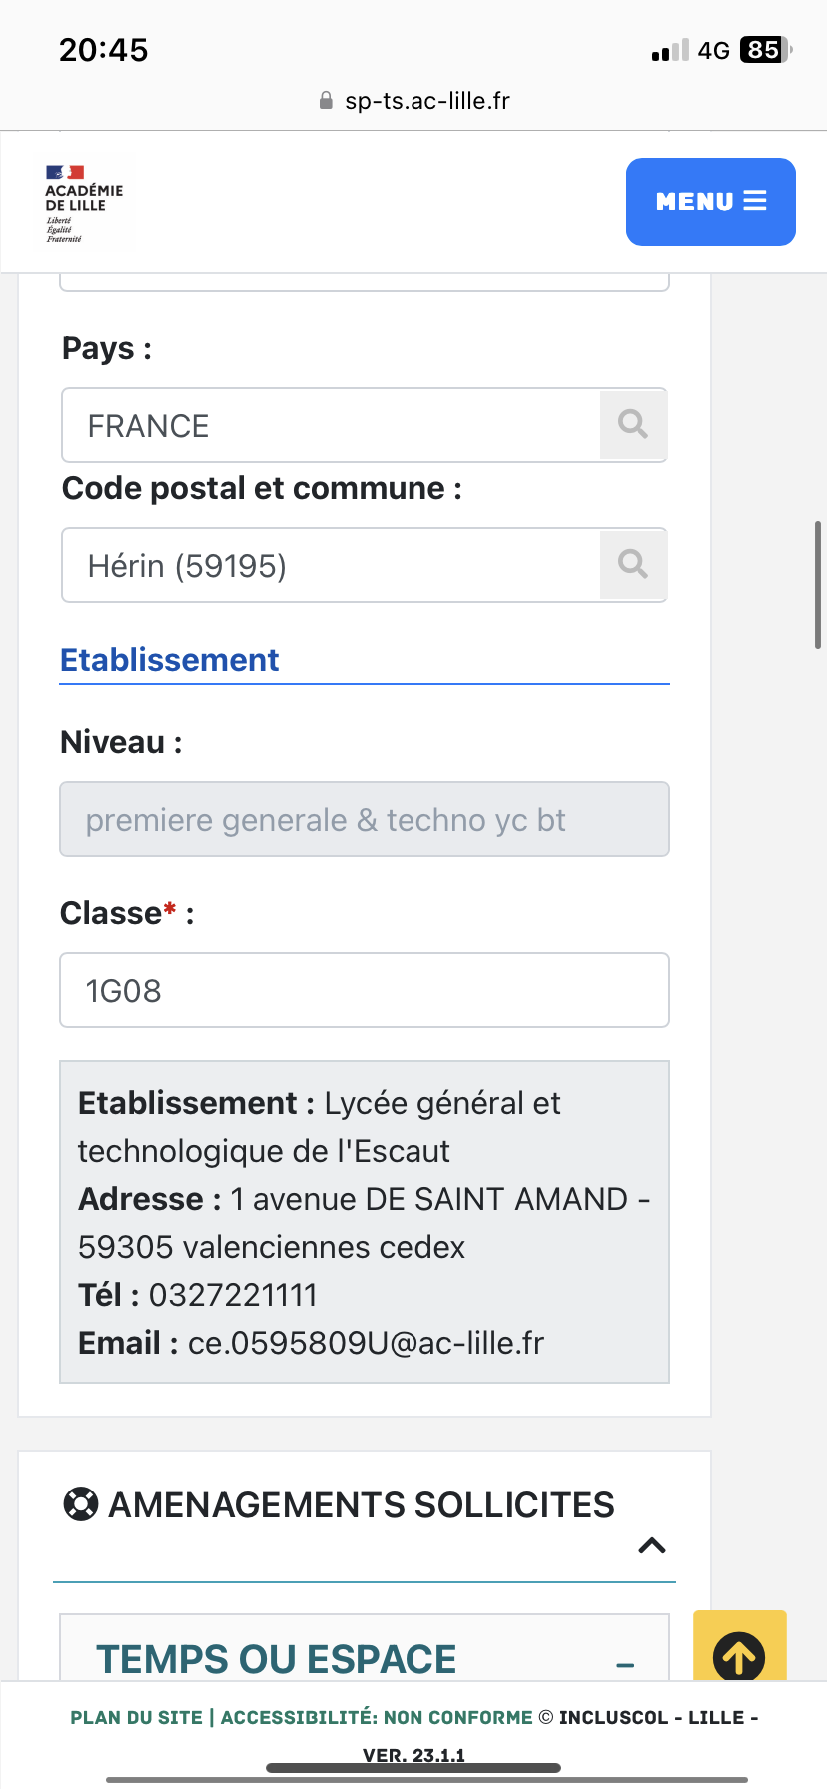Collapse AMENAGEMENTS SOLLICITES with the chevron
This screenshot has width=827, height=1789.
point(651,1545)
